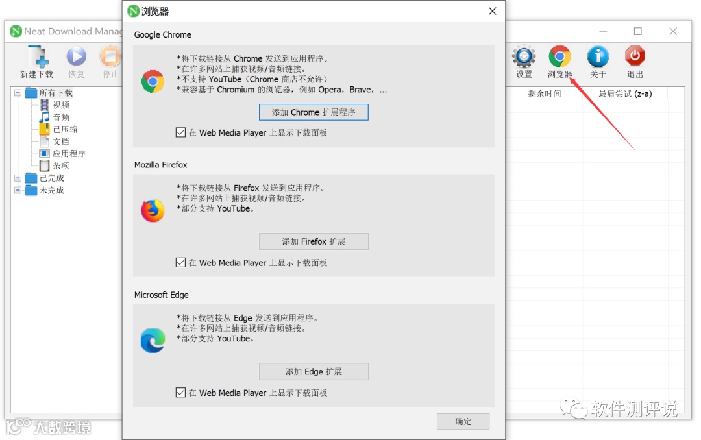Click 添加 Firefox 扩展 button
The image size is (701, 440).
click(314, 241)
